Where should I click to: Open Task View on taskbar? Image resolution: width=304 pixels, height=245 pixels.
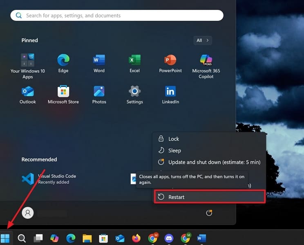[x=38, y=238]
